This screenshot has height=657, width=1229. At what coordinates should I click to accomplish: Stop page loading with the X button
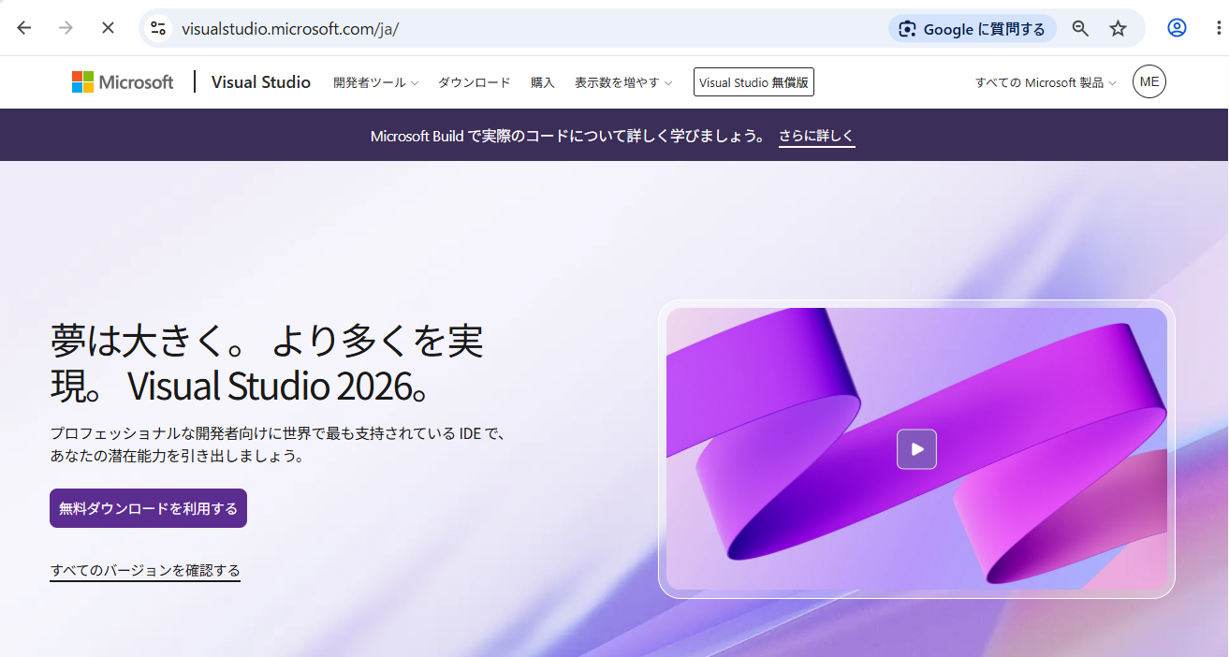(x=108, y=28)
